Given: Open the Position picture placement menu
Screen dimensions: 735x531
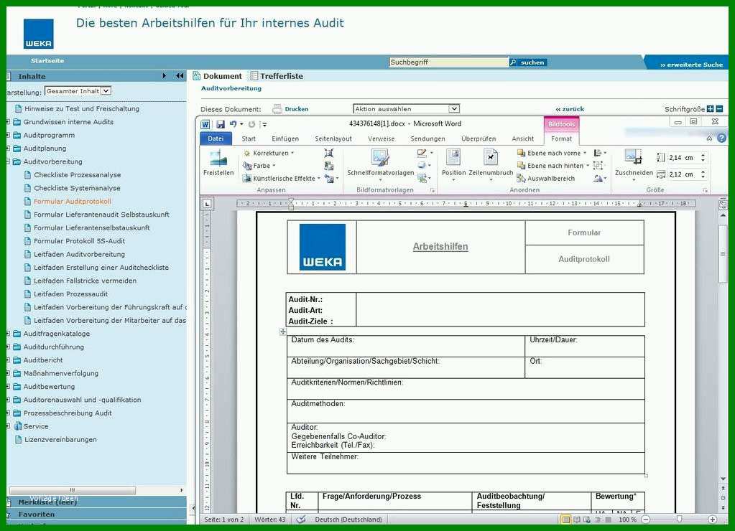Looking at the screenshot, I should (x=453, y=164).
